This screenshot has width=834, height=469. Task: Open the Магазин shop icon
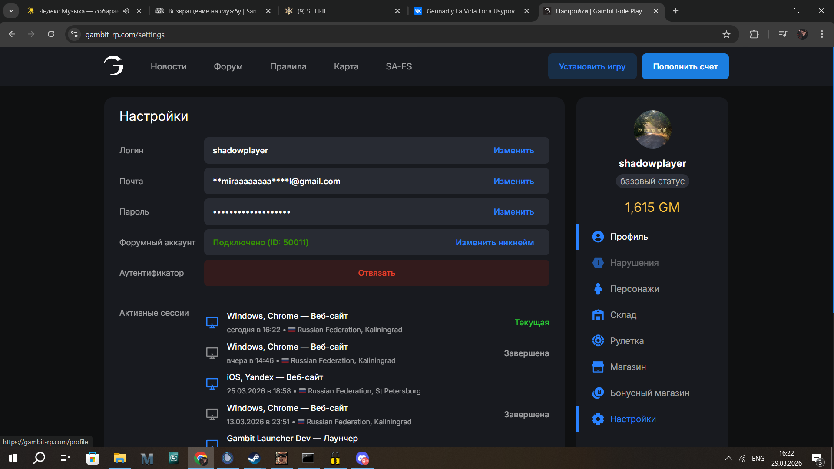(x=598, y=367)
